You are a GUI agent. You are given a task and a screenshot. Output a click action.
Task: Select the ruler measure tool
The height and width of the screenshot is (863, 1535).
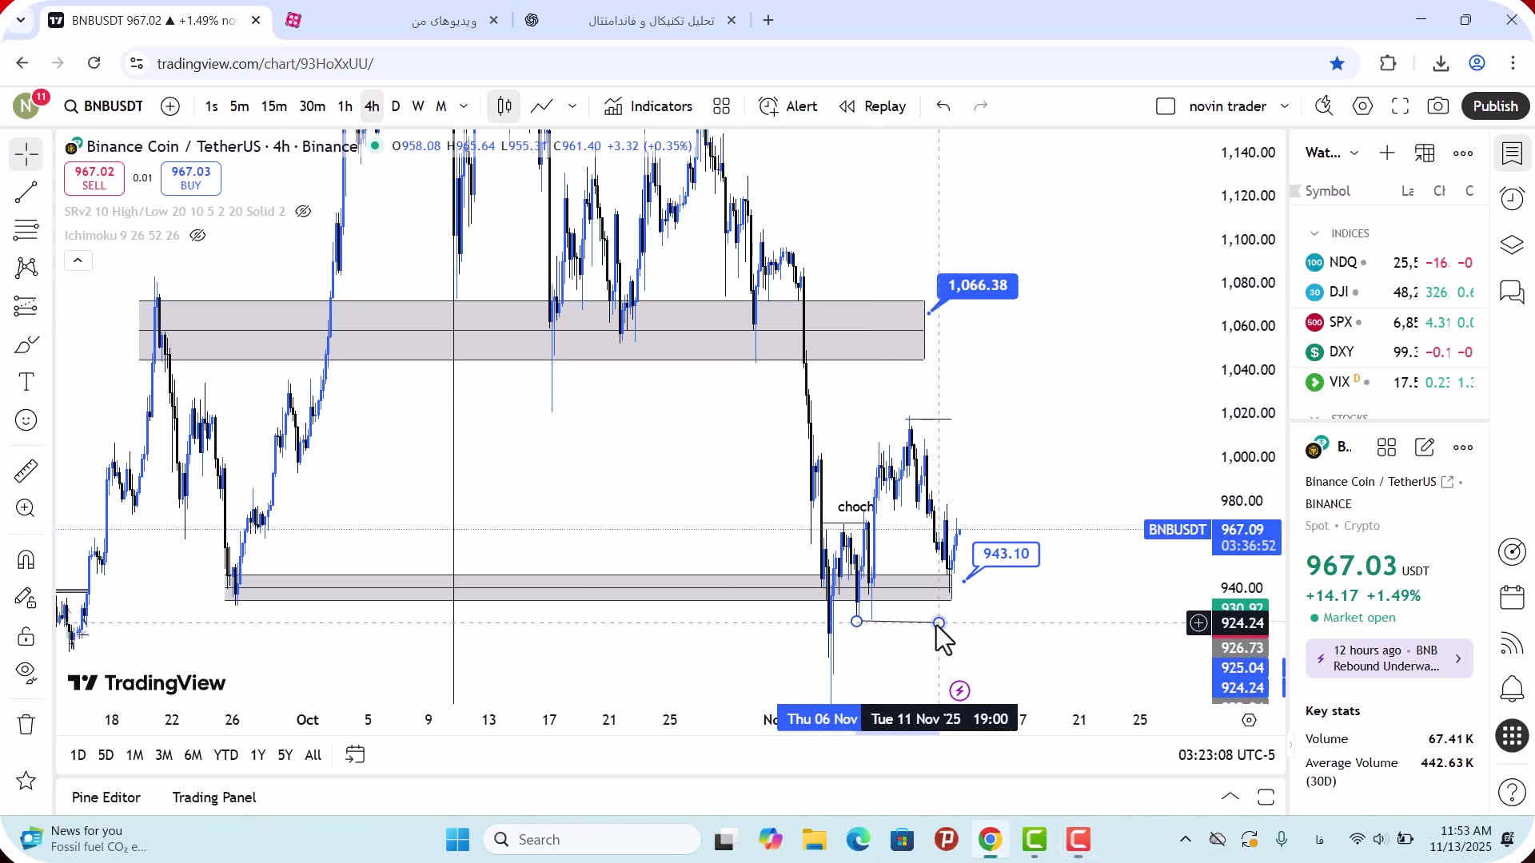click(26, 471)
